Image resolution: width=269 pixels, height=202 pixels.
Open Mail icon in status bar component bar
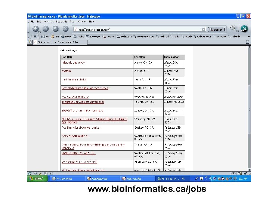pyautogui.click(x=35, y=174)
